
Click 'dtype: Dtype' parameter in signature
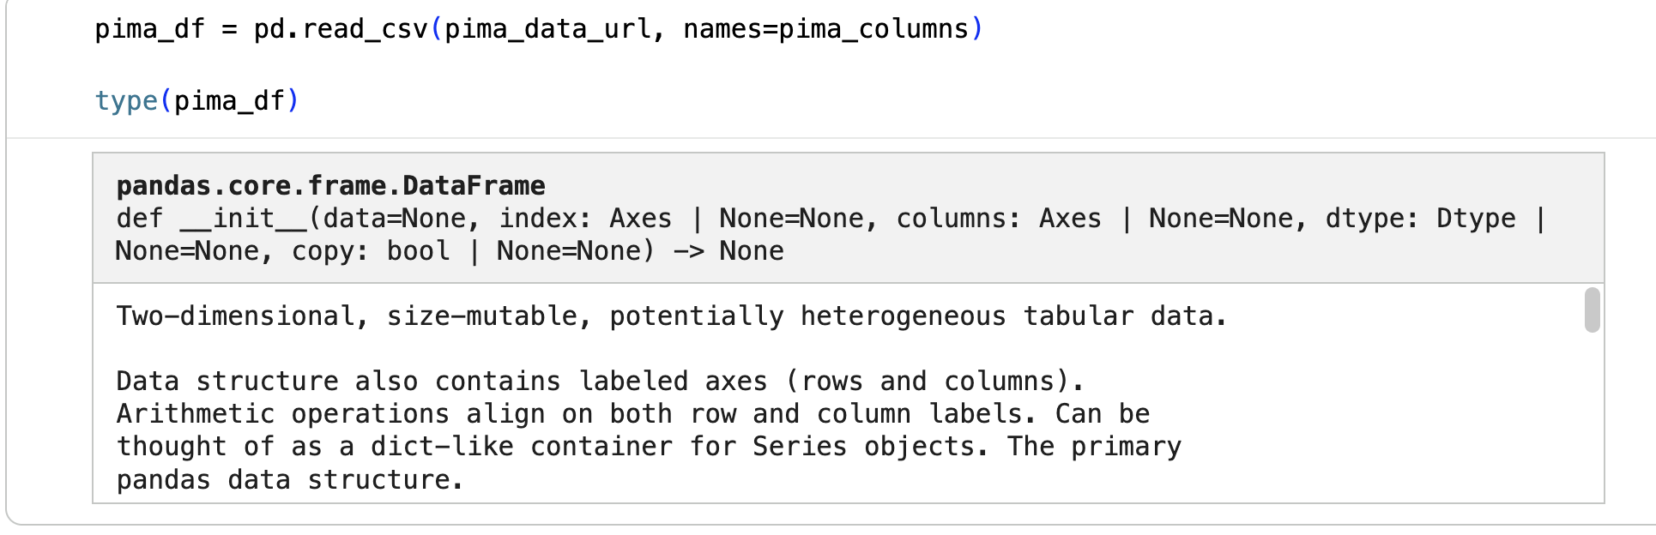(1421, 219)
